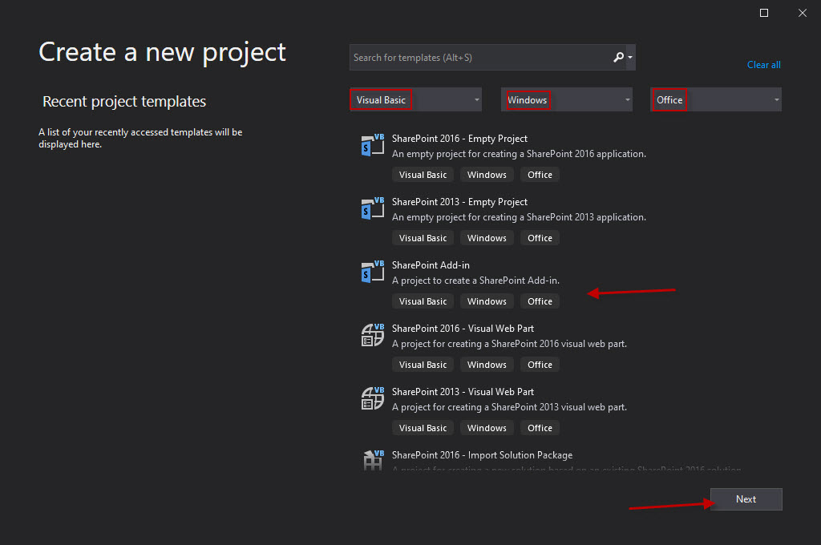Select SharePoint 2016 - Import Solution Package title
Image resolution: width=821 pixels, height=545 pixels.
click(482, 455)
